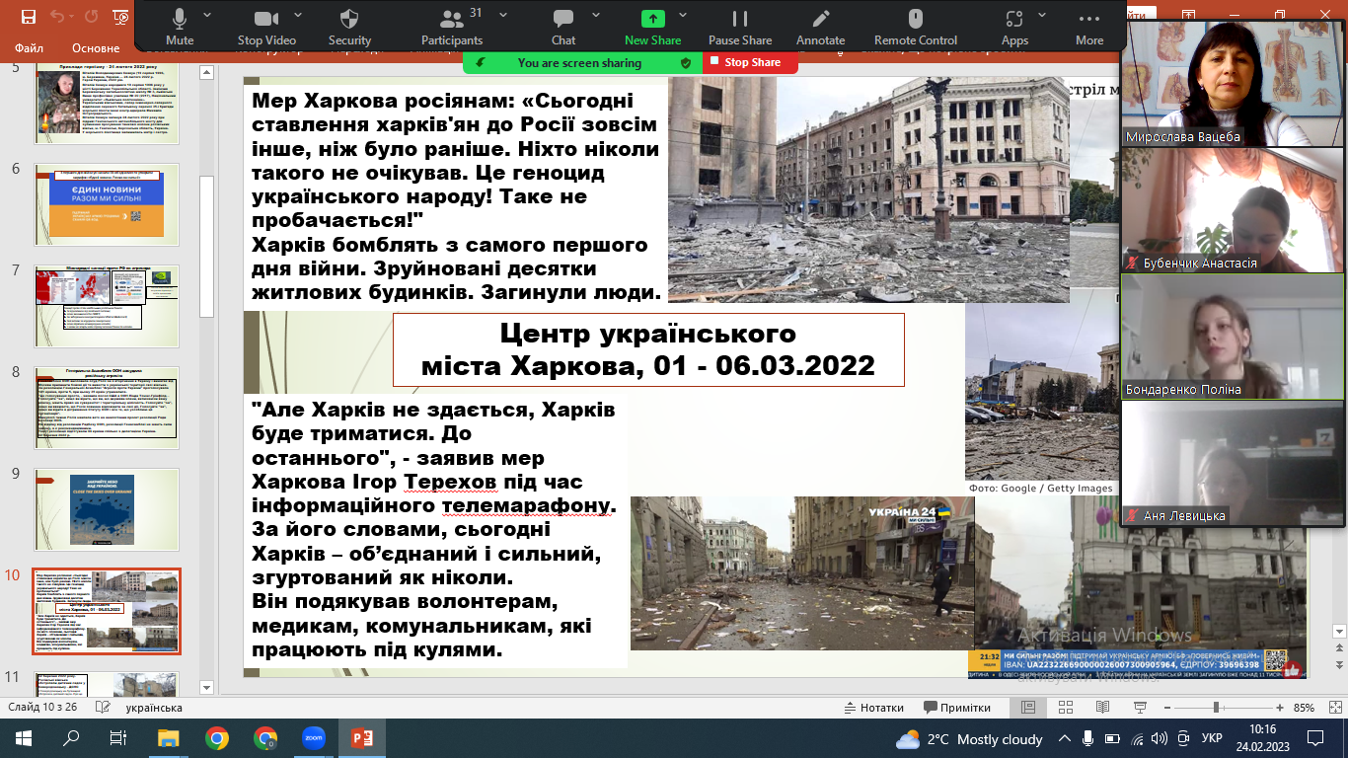The height and width of the screenshot is (758, 1348).
Task: Click the zoom slider in PowerPoint status bar
Action: [x=1216, y=708]
